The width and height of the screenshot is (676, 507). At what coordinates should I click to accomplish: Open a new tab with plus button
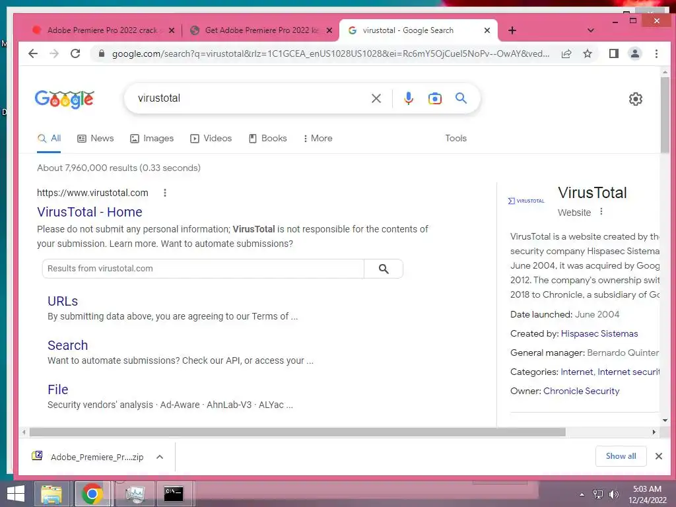(512, 30)
